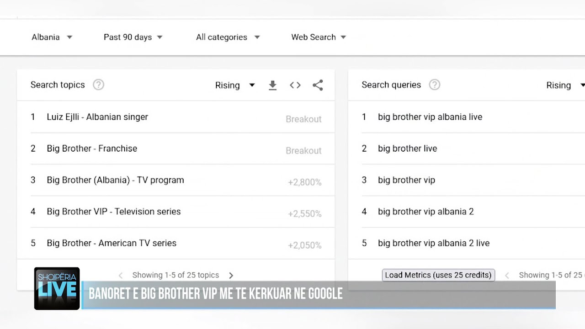This screenshot has width=585, height=329.
Task: Open the Albania region dropdown
Action: [52, 37]
